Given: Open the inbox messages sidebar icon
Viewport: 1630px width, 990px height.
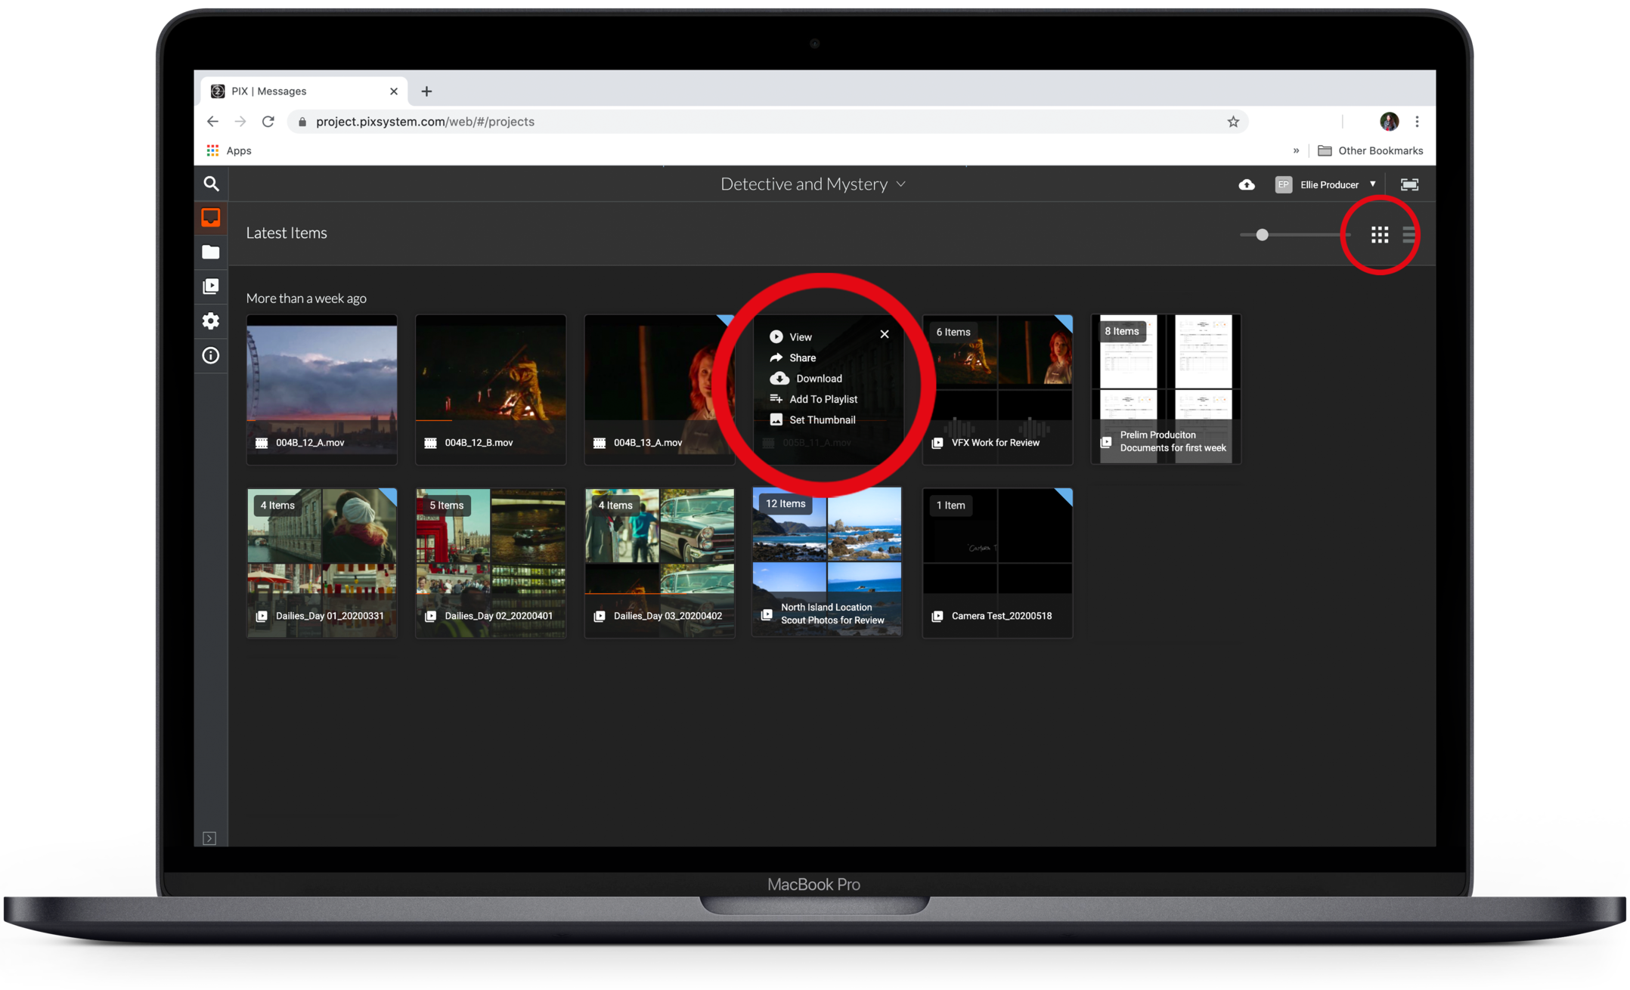Looking at the screenshot, I should coord(211,218).
